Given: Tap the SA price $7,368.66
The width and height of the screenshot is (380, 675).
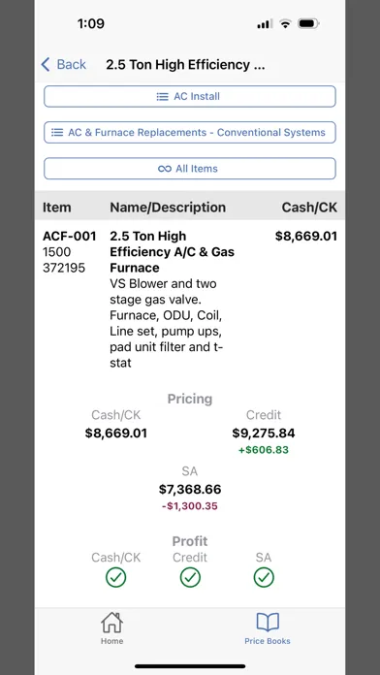Looking at the screenshot, I should (190, 490).
